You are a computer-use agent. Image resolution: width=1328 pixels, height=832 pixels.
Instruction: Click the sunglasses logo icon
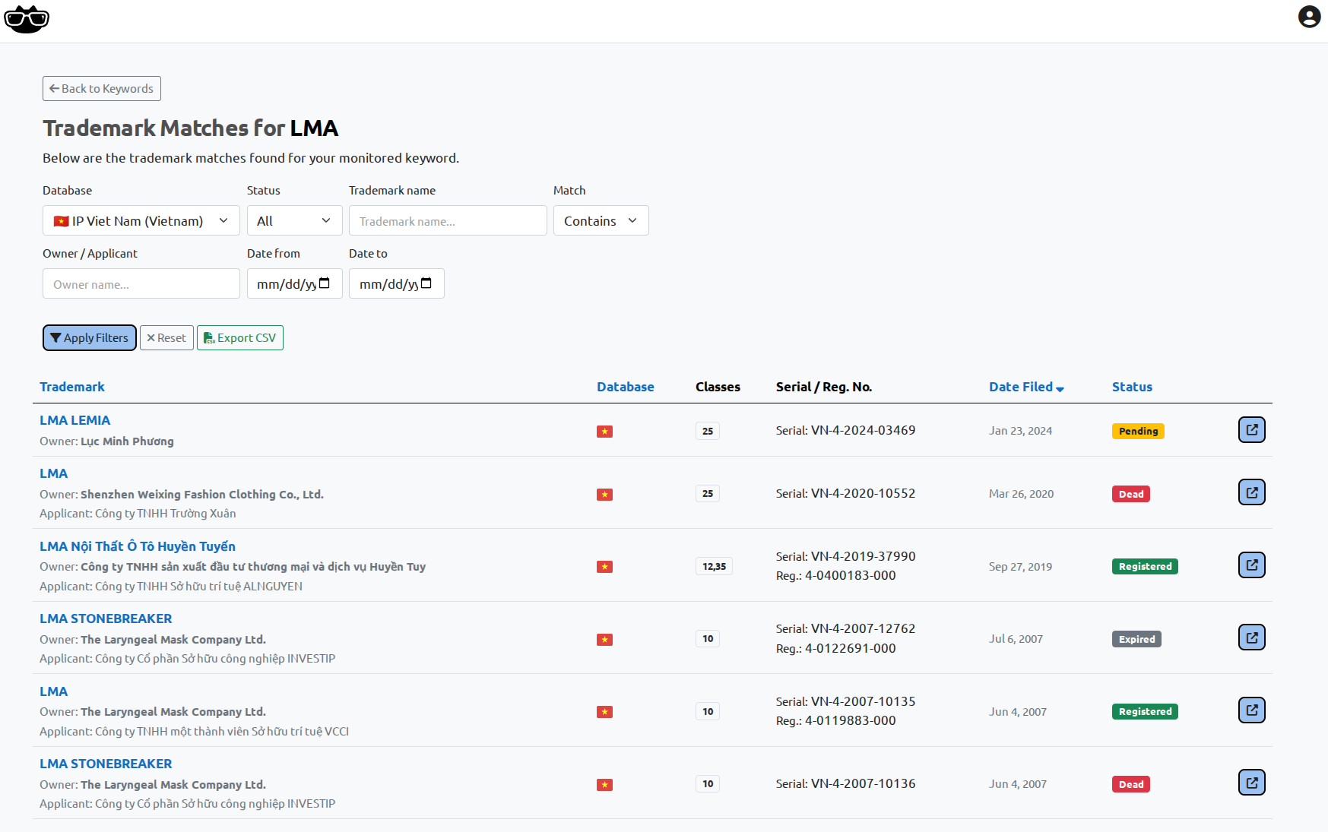[27, 19]
